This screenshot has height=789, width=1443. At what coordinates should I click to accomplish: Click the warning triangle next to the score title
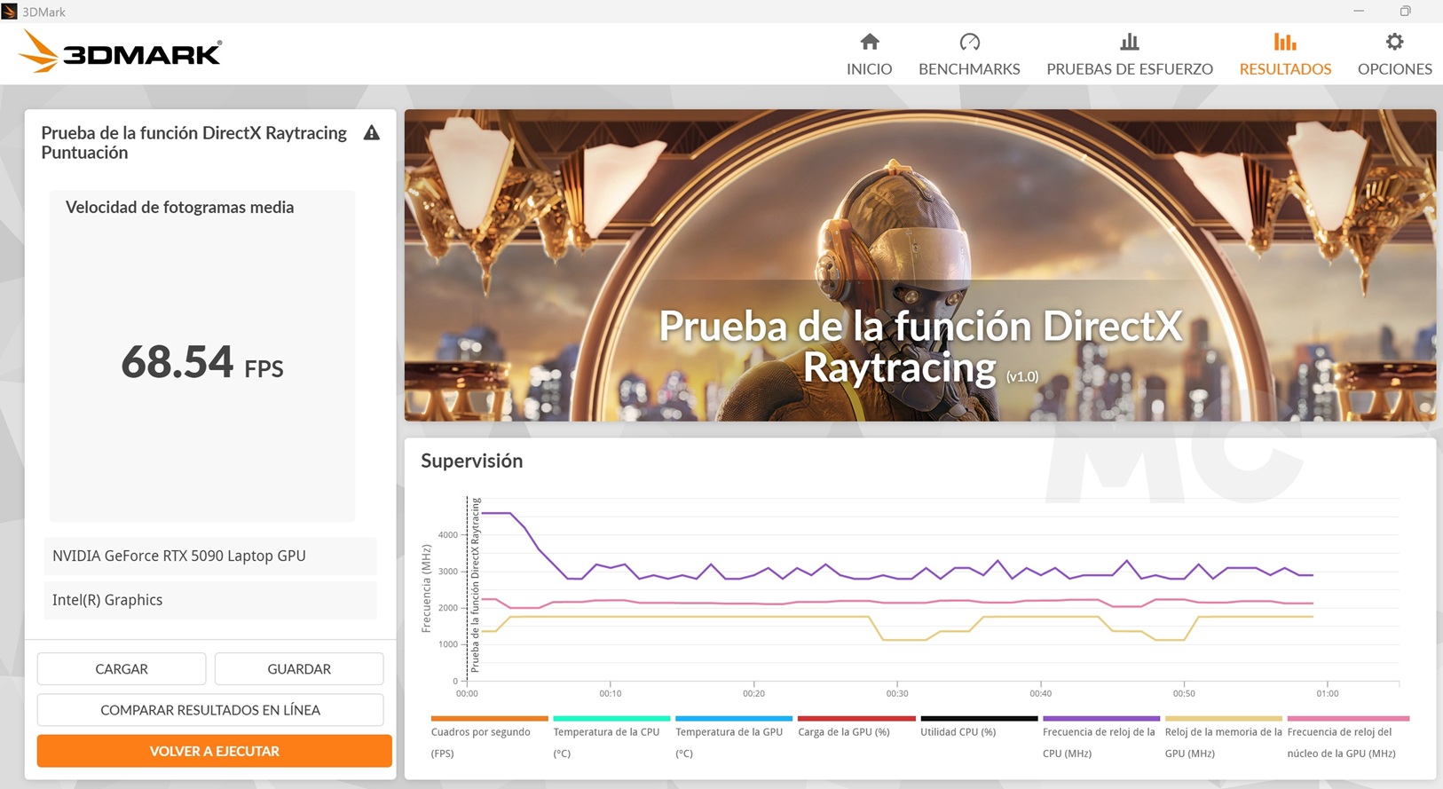(x=372, y=133)
